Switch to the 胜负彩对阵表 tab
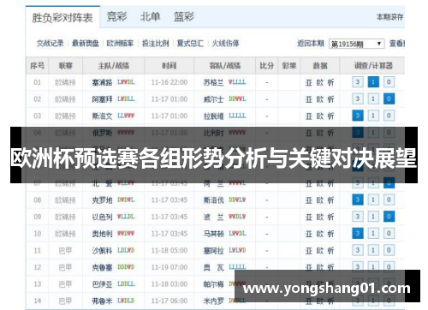428x310 pixels. point(62,17)
